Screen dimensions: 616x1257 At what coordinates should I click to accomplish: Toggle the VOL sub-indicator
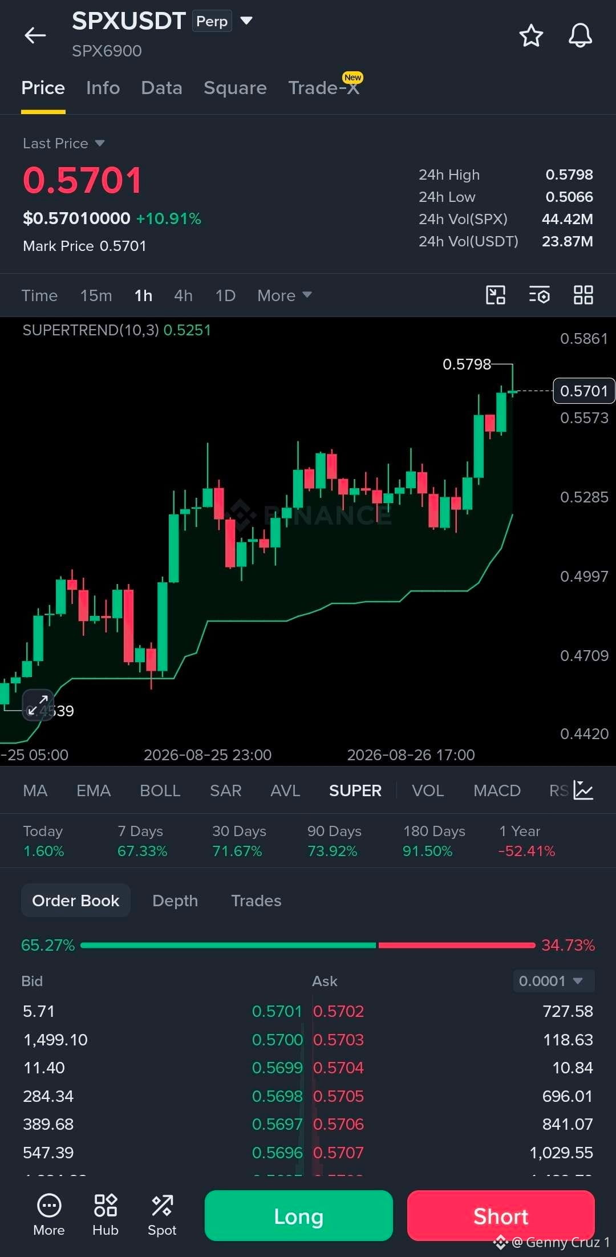428,790
